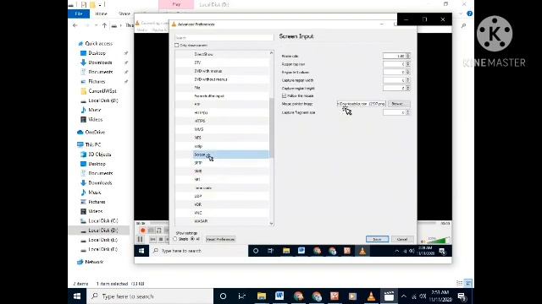This screenshot has height=304, width=542.
Task: Open the pink Play tab
Action: pyautogui.click(x=176, y=4)
